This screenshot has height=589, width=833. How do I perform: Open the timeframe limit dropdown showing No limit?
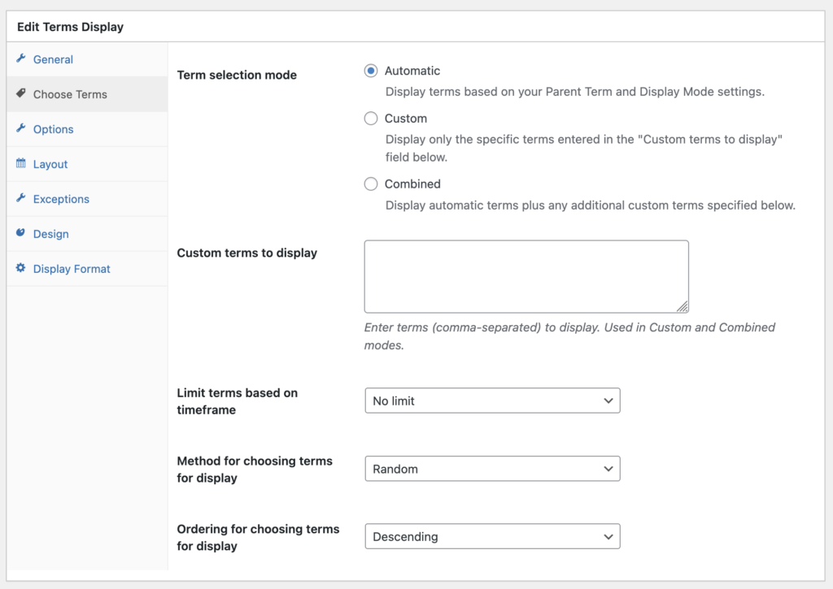point(492,401)
